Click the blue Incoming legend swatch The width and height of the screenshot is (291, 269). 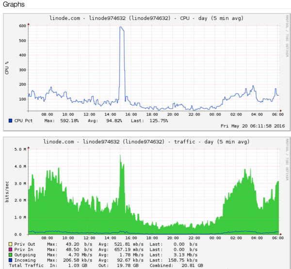click(10, 260)
